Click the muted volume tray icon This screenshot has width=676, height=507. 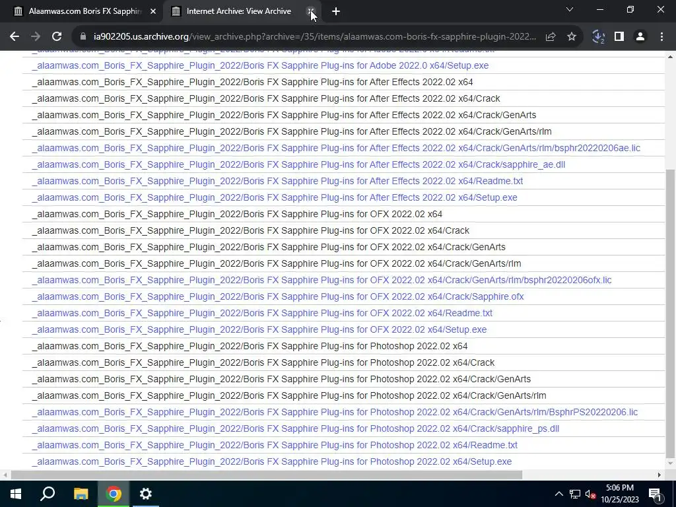point(591,494)
